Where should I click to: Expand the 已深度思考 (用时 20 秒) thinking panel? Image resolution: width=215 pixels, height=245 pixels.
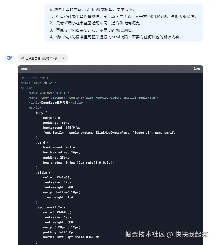click(x=42, y=58)
